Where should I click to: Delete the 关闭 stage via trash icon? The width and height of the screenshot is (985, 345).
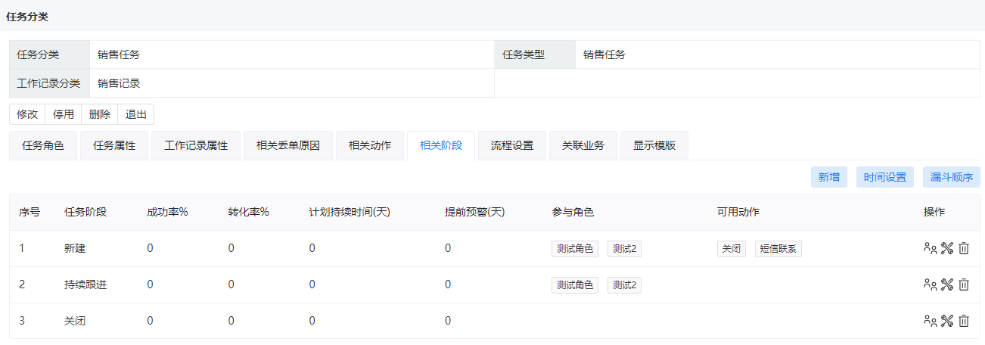pyautogui.click(x=964, y=321)
